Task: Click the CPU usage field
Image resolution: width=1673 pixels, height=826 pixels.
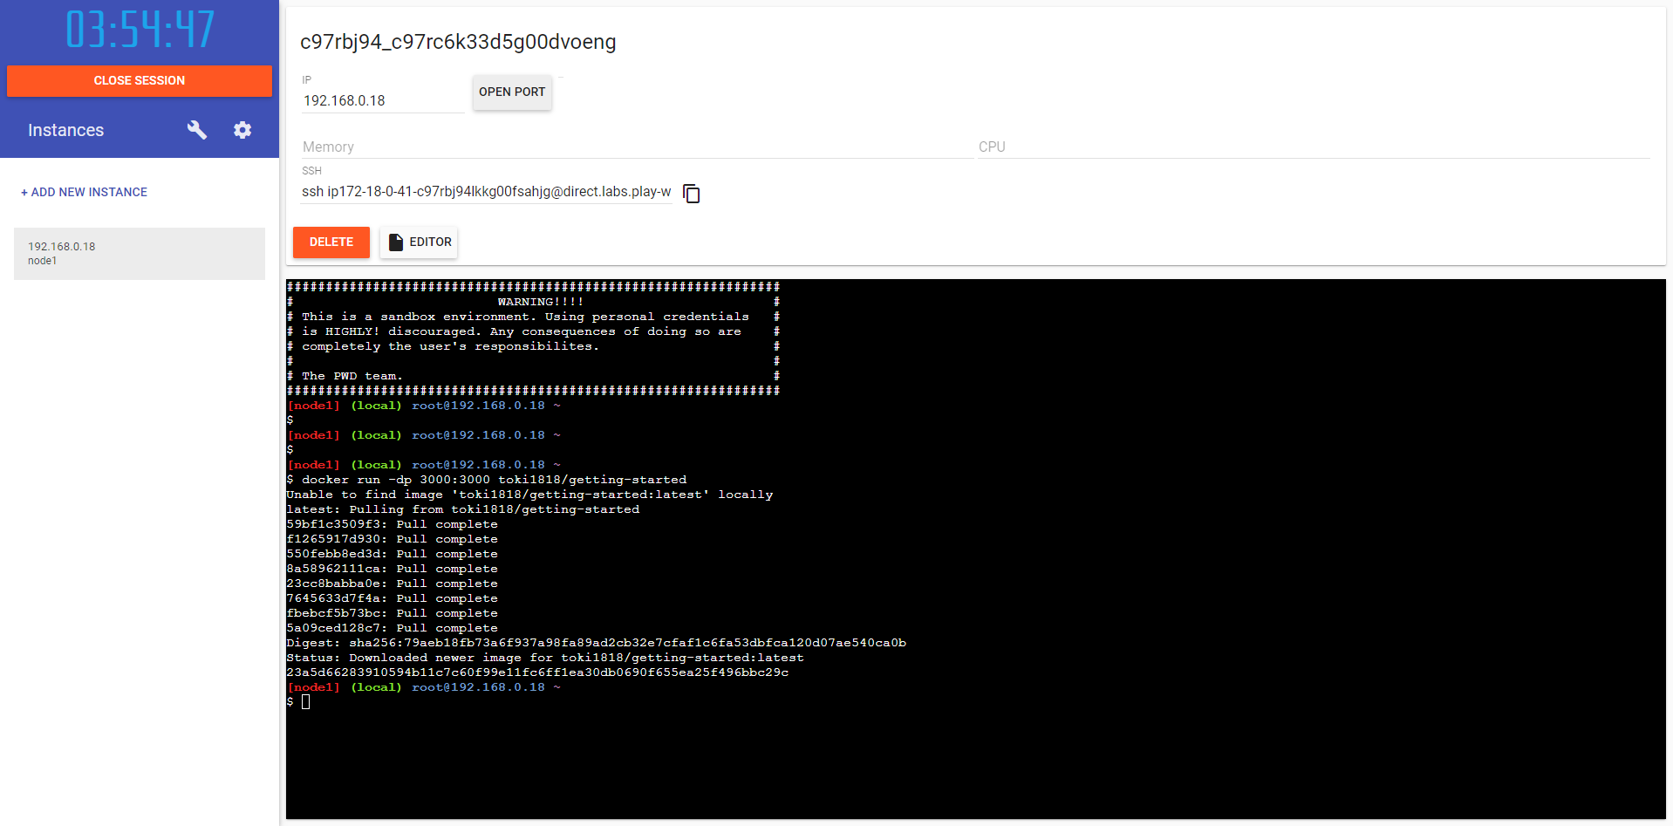Action: [x=1313, y=147]
